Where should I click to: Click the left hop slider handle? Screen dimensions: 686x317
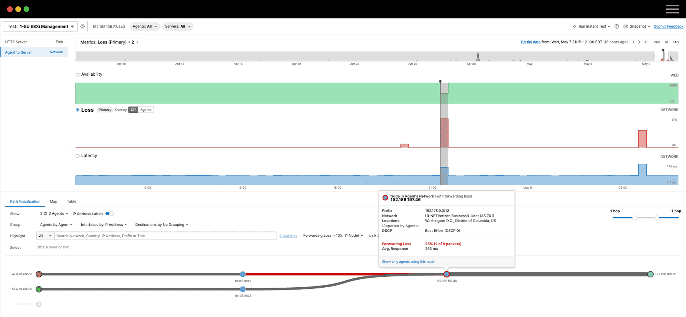[634, 218]
